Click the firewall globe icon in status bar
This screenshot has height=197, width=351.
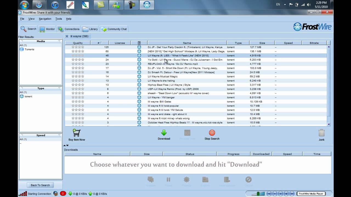[56, 193]
